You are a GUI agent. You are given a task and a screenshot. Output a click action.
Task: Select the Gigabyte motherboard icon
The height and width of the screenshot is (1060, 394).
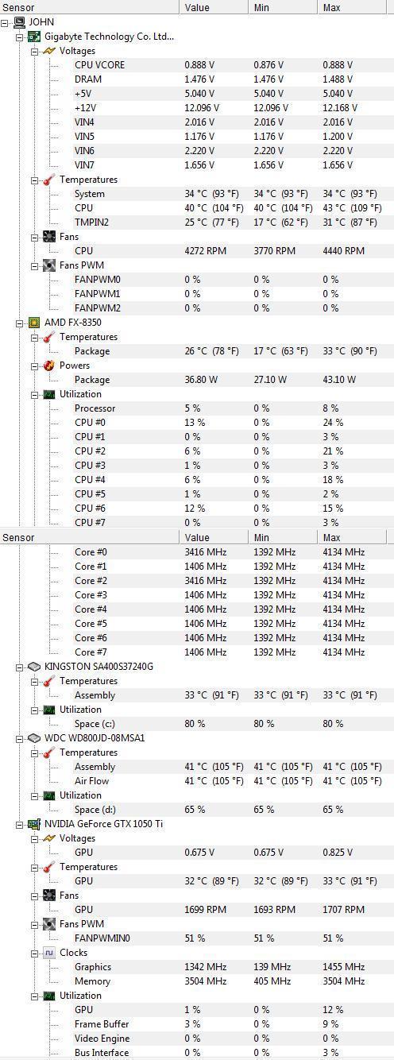click(34, 37)
